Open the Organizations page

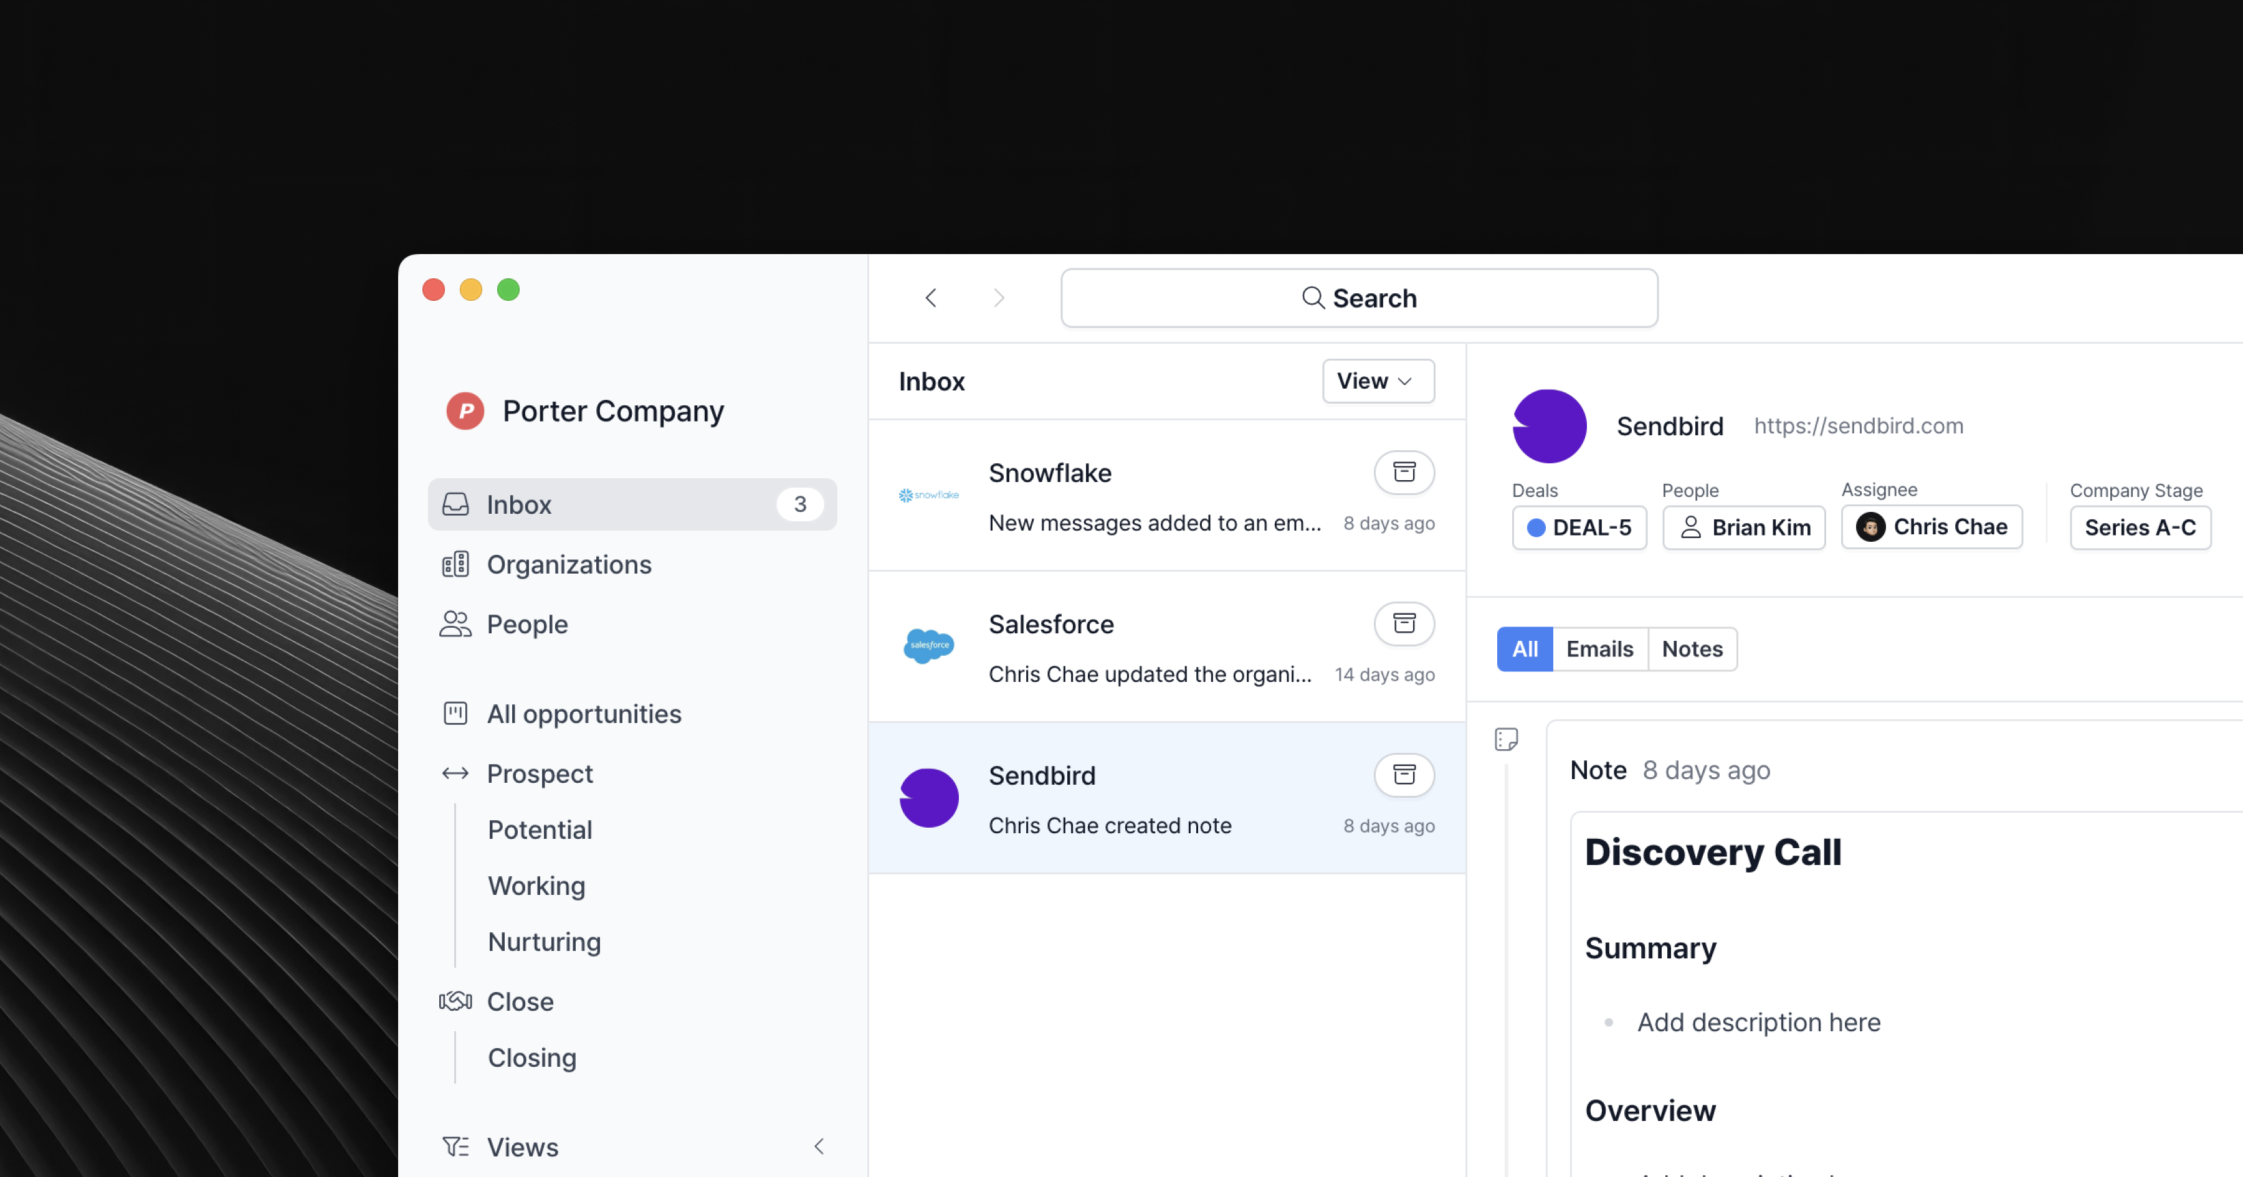569,564
